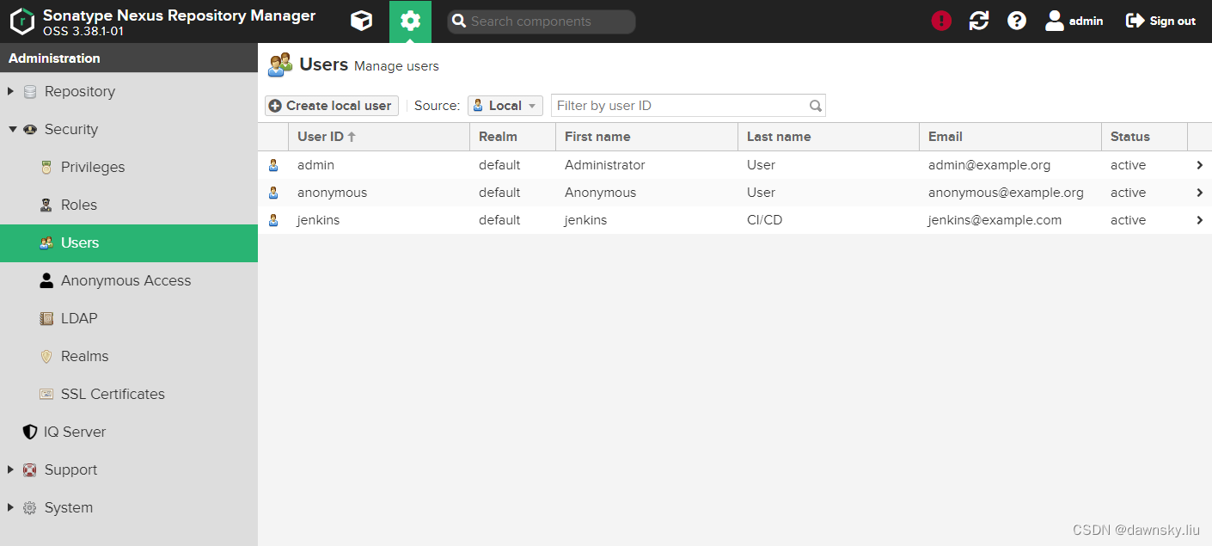
Task: Sort by Status column header
Action: click(x=1144, y=137)
